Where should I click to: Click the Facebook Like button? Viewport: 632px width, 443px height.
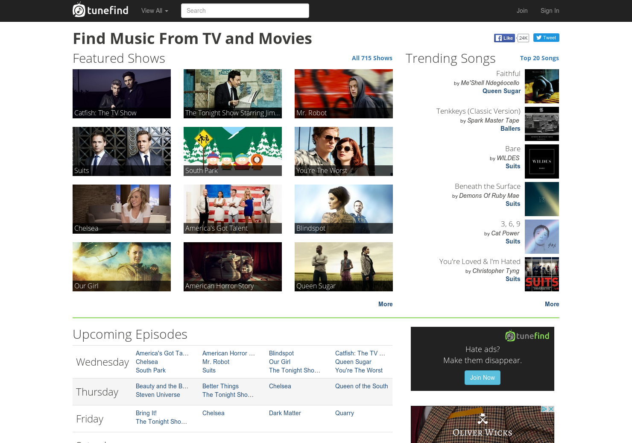504,38
